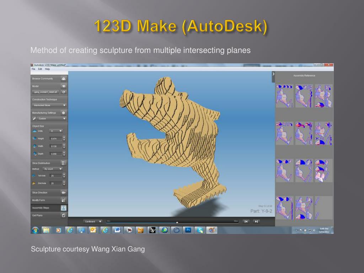
Task: Click the pencil edit icon beside Custom
Action: point(34,119)
